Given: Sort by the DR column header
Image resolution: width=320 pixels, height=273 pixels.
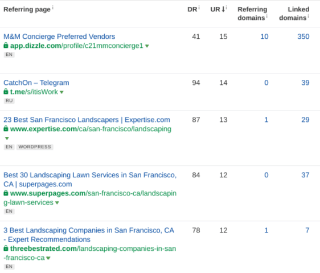Looking at the screenshot, I should [x=192, y=9].
